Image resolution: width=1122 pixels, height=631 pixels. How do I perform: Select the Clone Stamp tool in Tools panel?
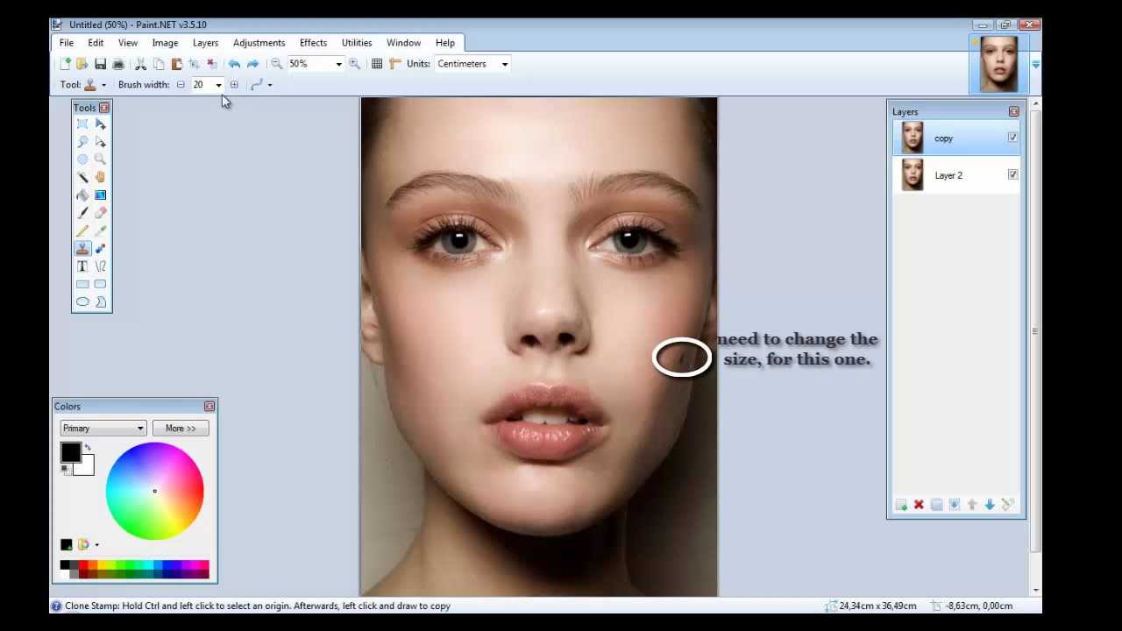pos(82,249)
